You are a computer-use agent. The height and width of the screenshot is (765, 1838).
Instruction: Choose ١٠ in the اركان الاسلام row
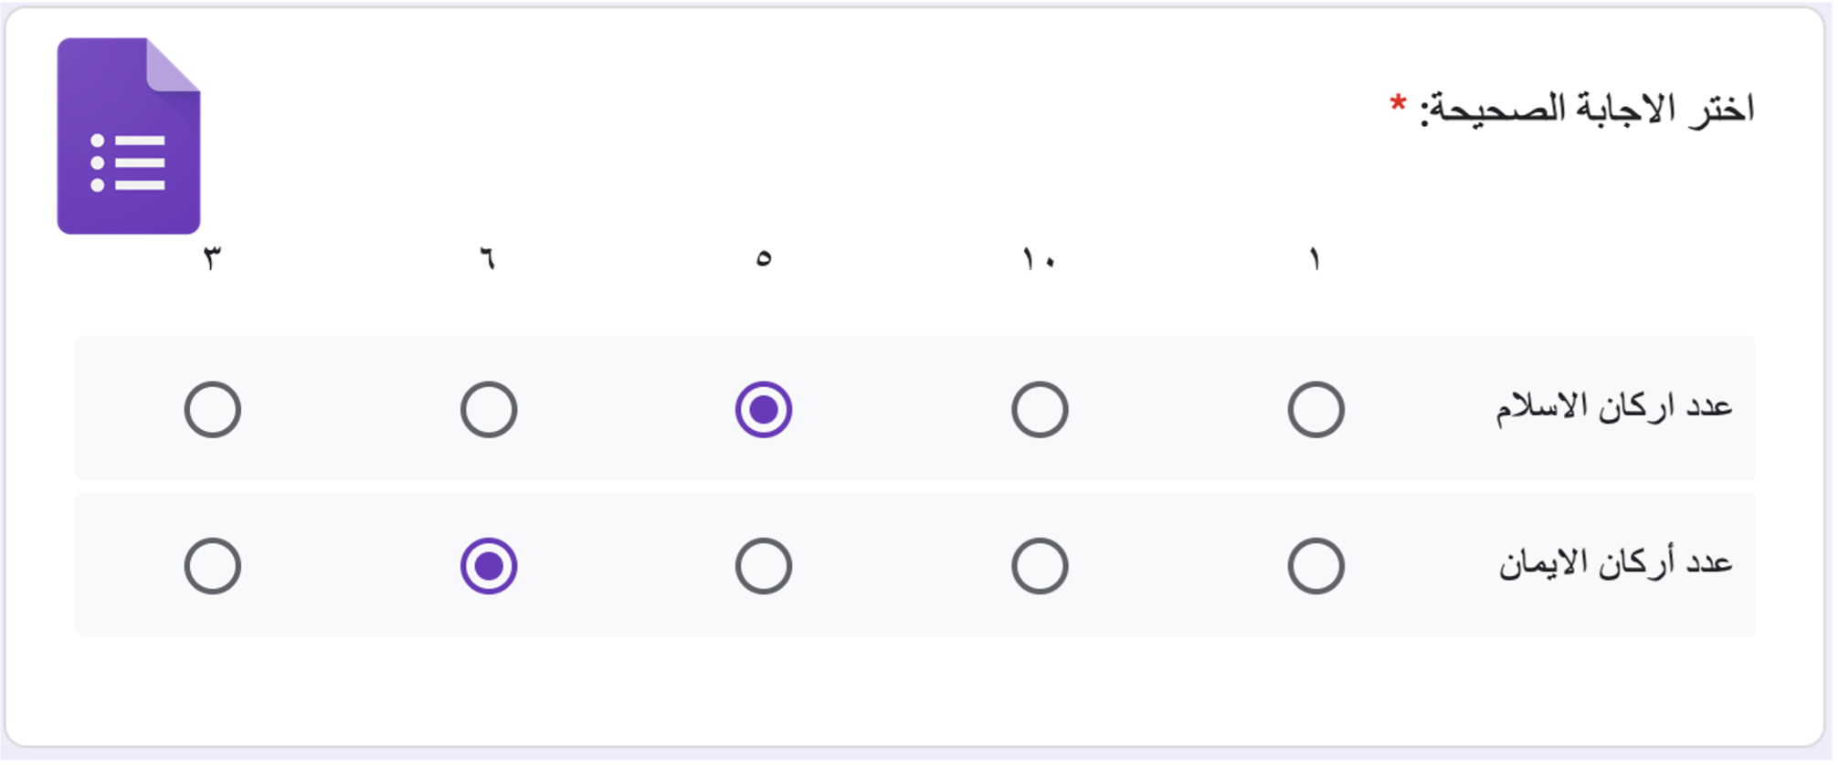pyautogui.click(x=1040, y=410)
